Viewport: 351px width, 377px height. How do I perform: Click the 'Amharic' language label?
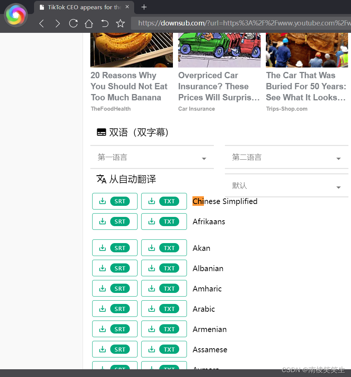click(x=207, y=288)
